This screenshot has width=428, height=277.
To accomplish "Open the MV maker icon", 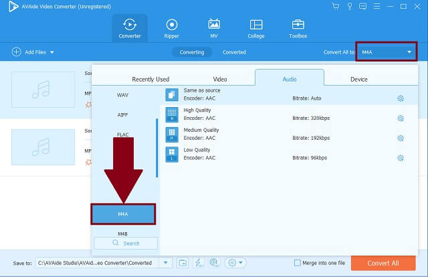I will 214,24.
